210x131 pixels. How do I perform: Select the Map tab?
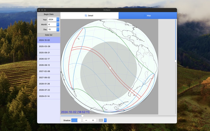coord(148,15)
